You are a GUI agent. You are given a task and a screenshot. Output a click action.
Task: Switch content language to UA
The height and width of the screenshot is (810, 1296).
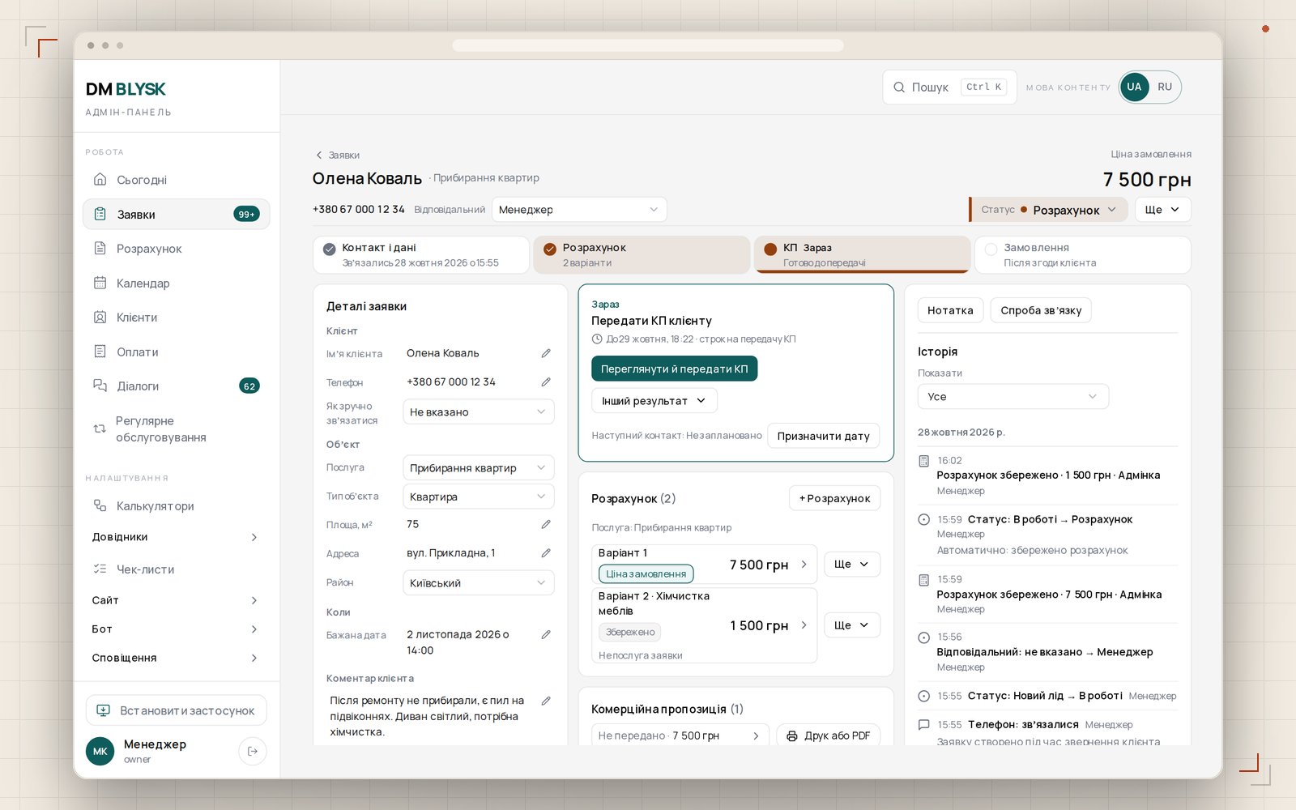pos(1134,87)
